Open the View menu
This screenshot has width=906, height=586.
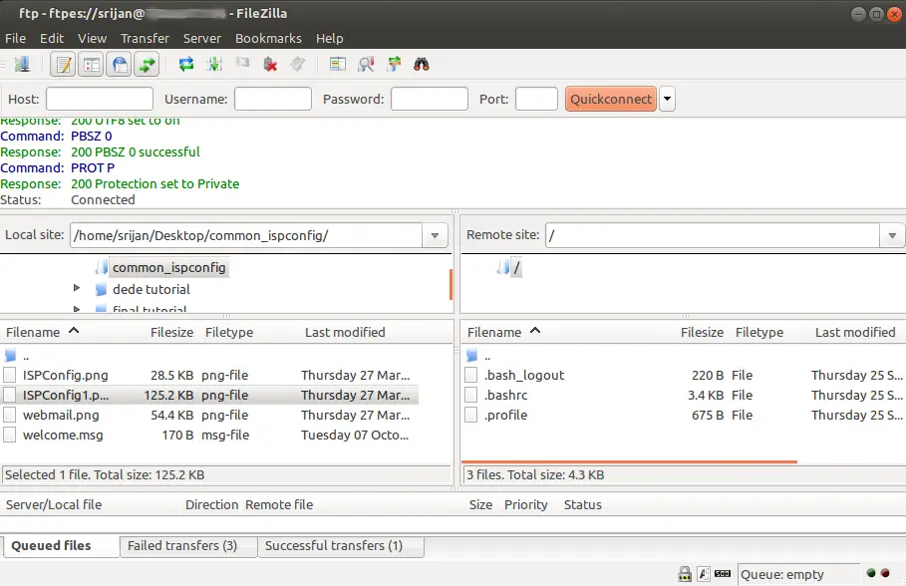93,38
